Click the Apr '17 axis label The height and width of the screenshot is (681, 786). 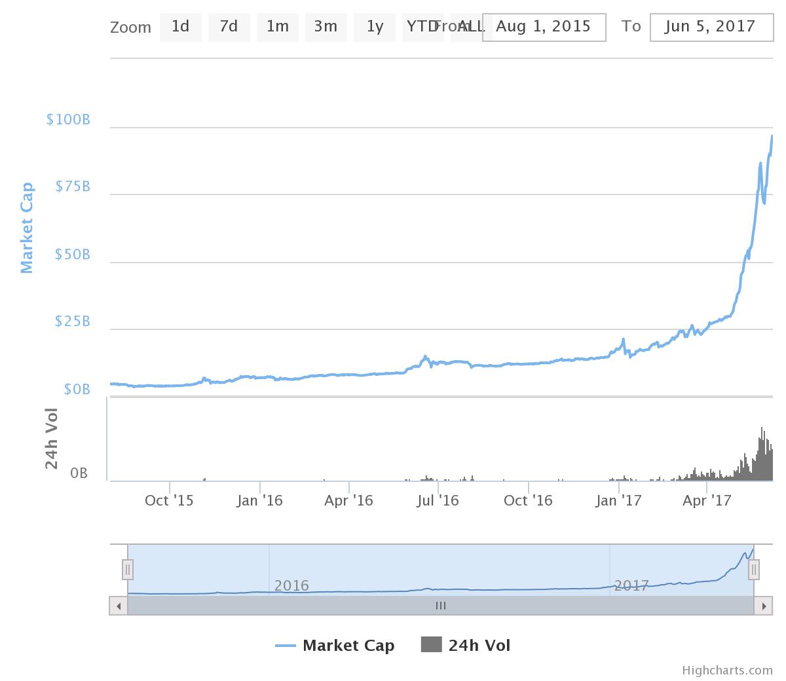coord(707,501)
